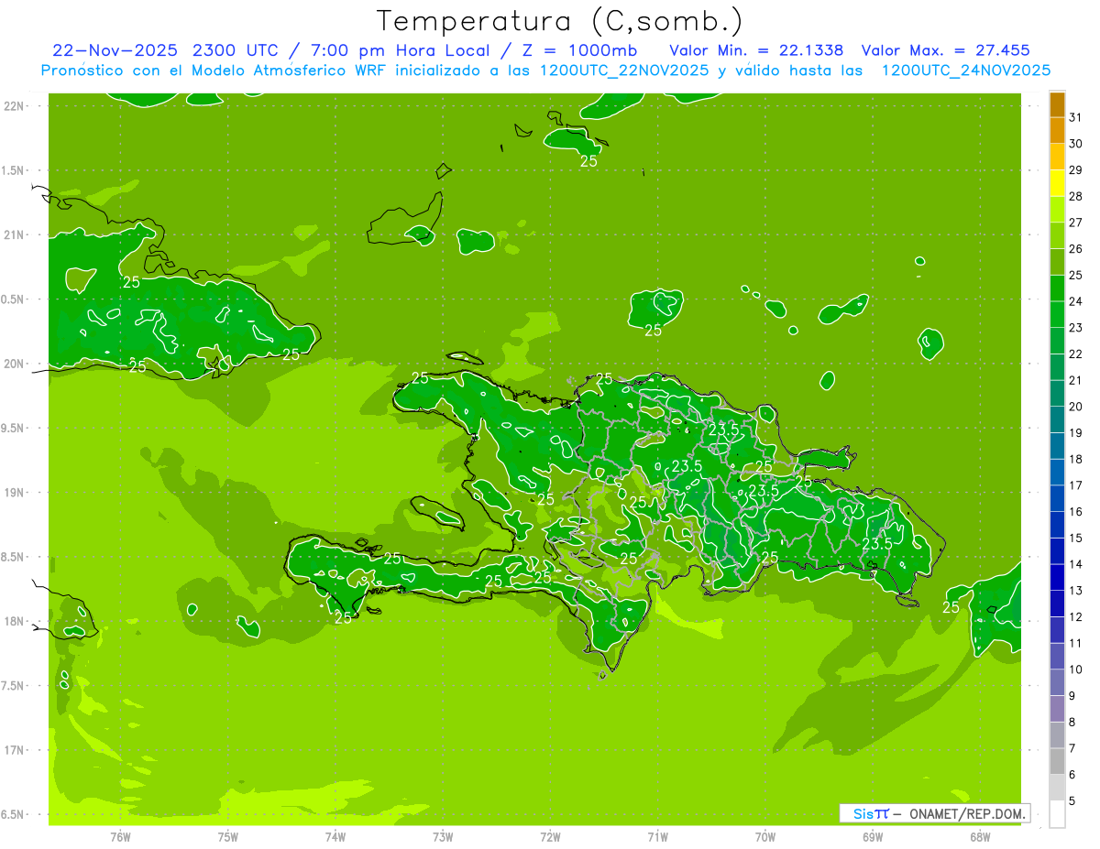Click the dark orange swatch above 31

click(1057, 104)
